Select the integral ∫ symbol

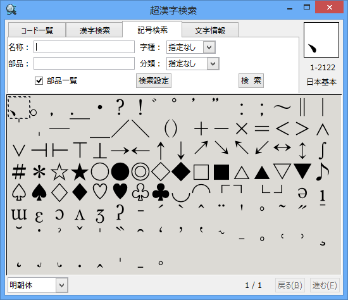[x=323, y=151]
